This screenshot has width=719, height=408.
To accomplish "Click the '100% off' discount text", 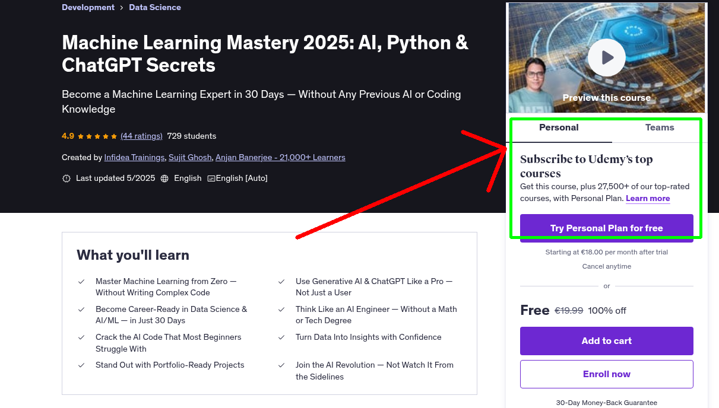I will click(x=607, y=310).
